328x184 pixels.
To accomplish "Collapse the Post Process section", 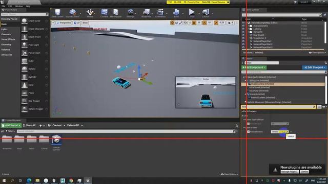I will (x=242, y=111).
